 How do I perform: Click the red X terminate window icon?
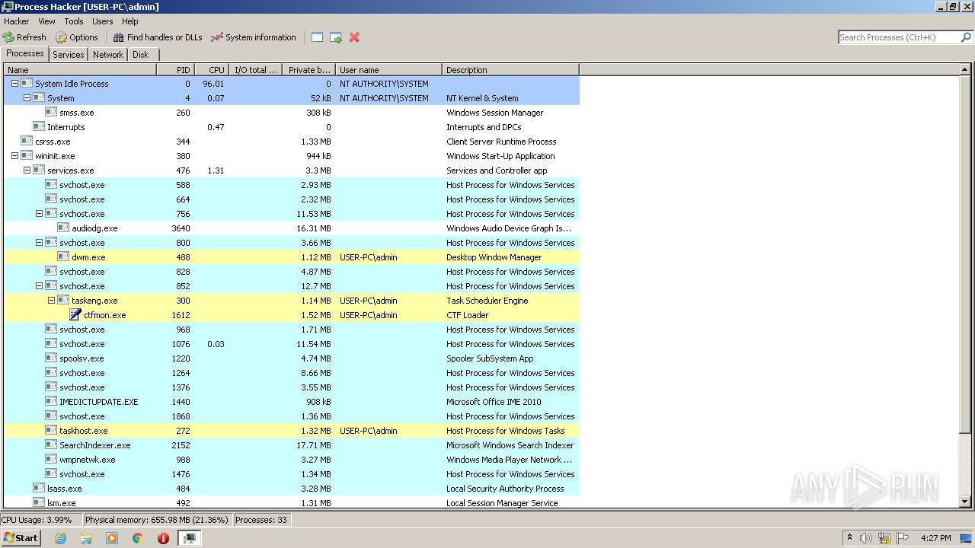point(354,37)
